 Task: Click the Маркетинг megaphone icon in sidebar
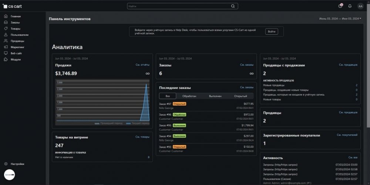pos(6,47)
